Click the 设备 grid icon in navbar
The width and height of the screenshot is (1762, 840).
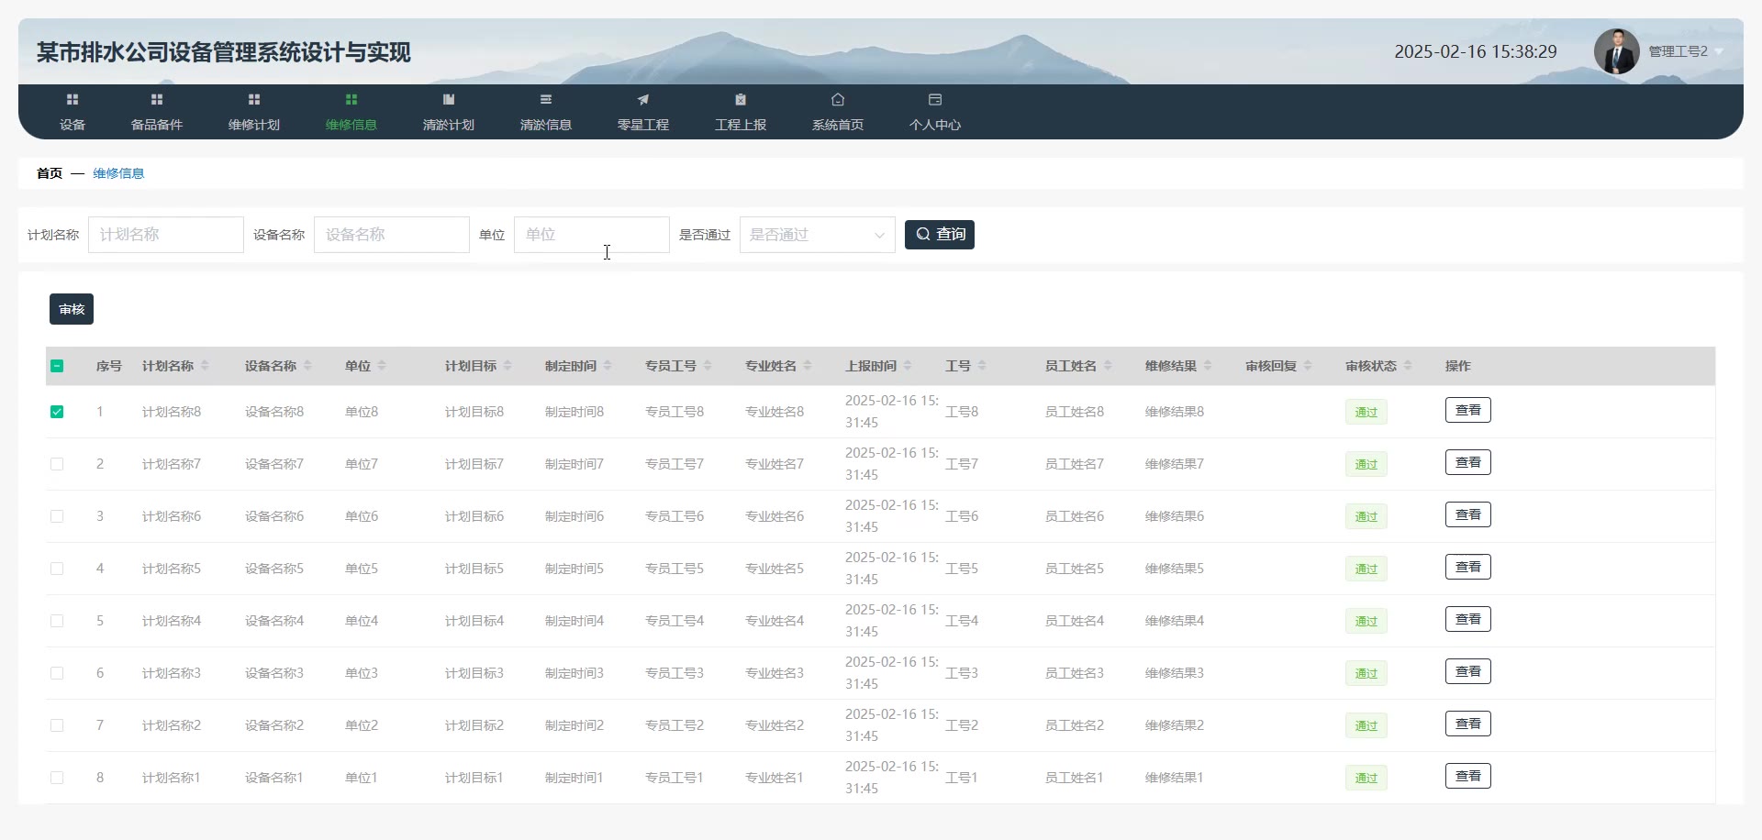click(72, 100)
